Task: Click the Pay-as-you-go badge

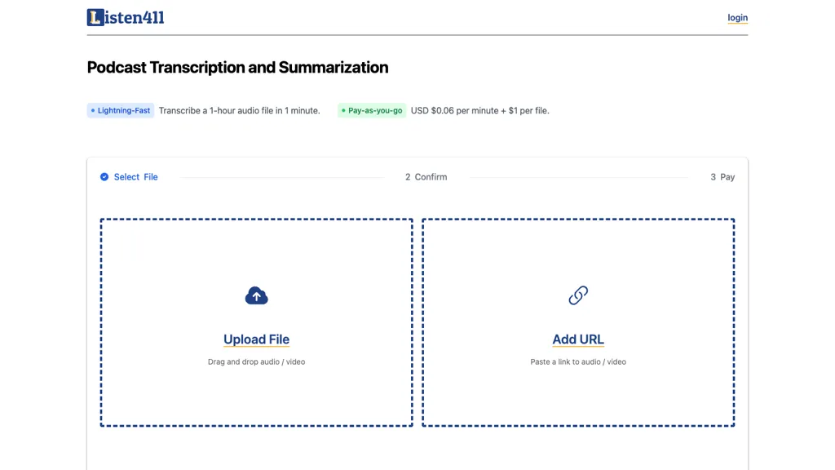Action: (372, 111)
